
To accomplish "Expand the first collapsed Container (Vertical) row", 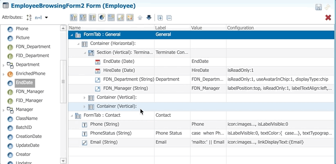I will (85, 98).
